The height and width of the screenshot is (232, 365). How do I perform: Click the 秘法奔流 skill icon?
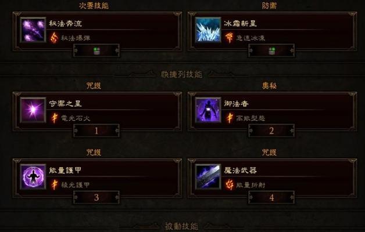tap(33, 30)
